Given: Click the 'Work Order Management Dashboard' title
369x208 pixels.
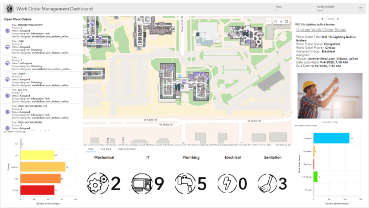Looking at the screenshot, I should 54,9.
